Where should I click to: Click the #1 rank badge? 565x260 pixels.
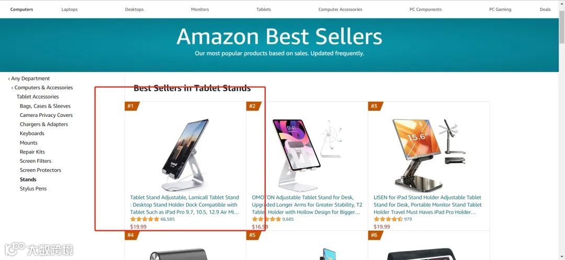click(131, 106)
